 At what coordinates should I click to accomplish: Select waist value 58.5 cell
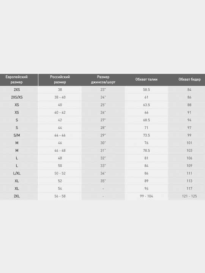pyautogui.click(x=146, y=89)
